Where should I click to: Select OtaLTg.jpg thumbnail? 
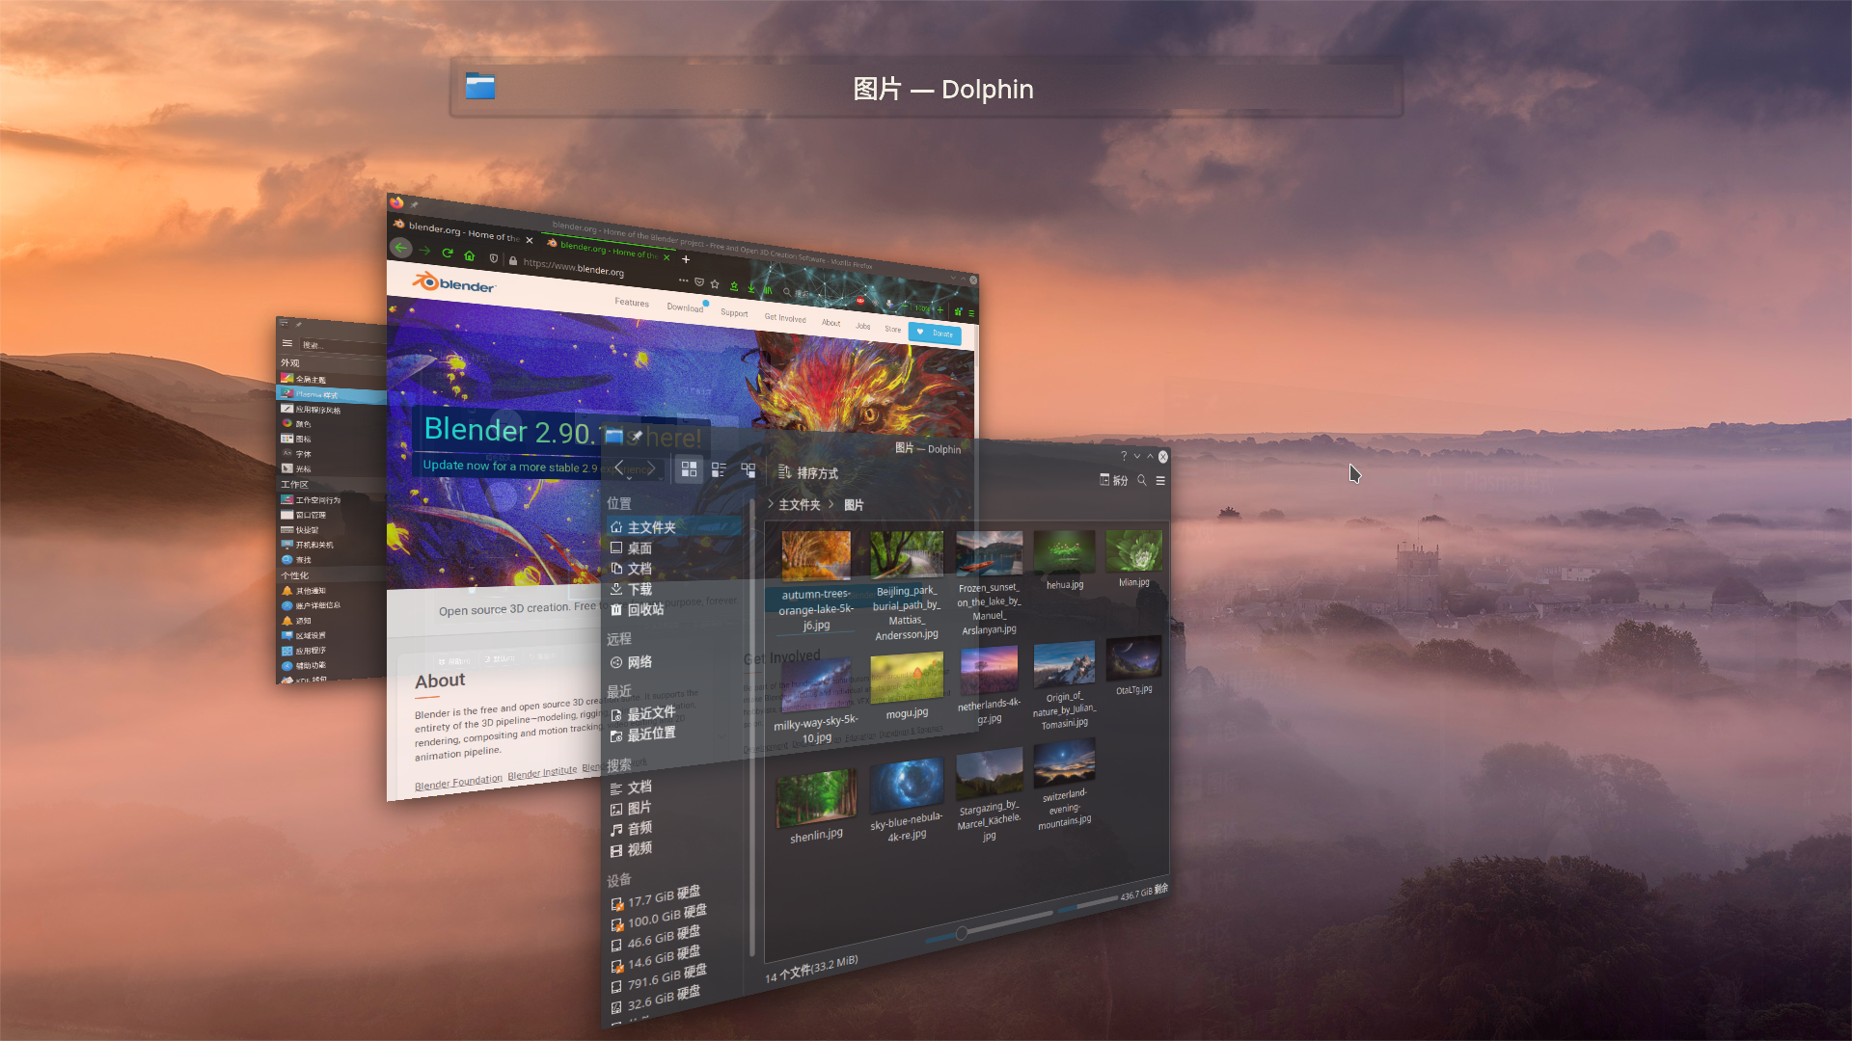point(1134,659)
